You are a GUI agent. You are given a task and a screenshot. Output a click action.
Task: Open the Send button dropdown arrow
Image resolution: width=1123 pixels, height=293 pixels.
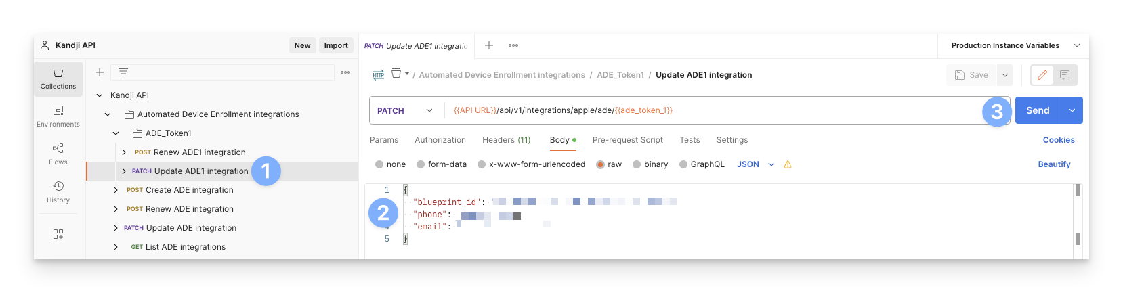1072,110
